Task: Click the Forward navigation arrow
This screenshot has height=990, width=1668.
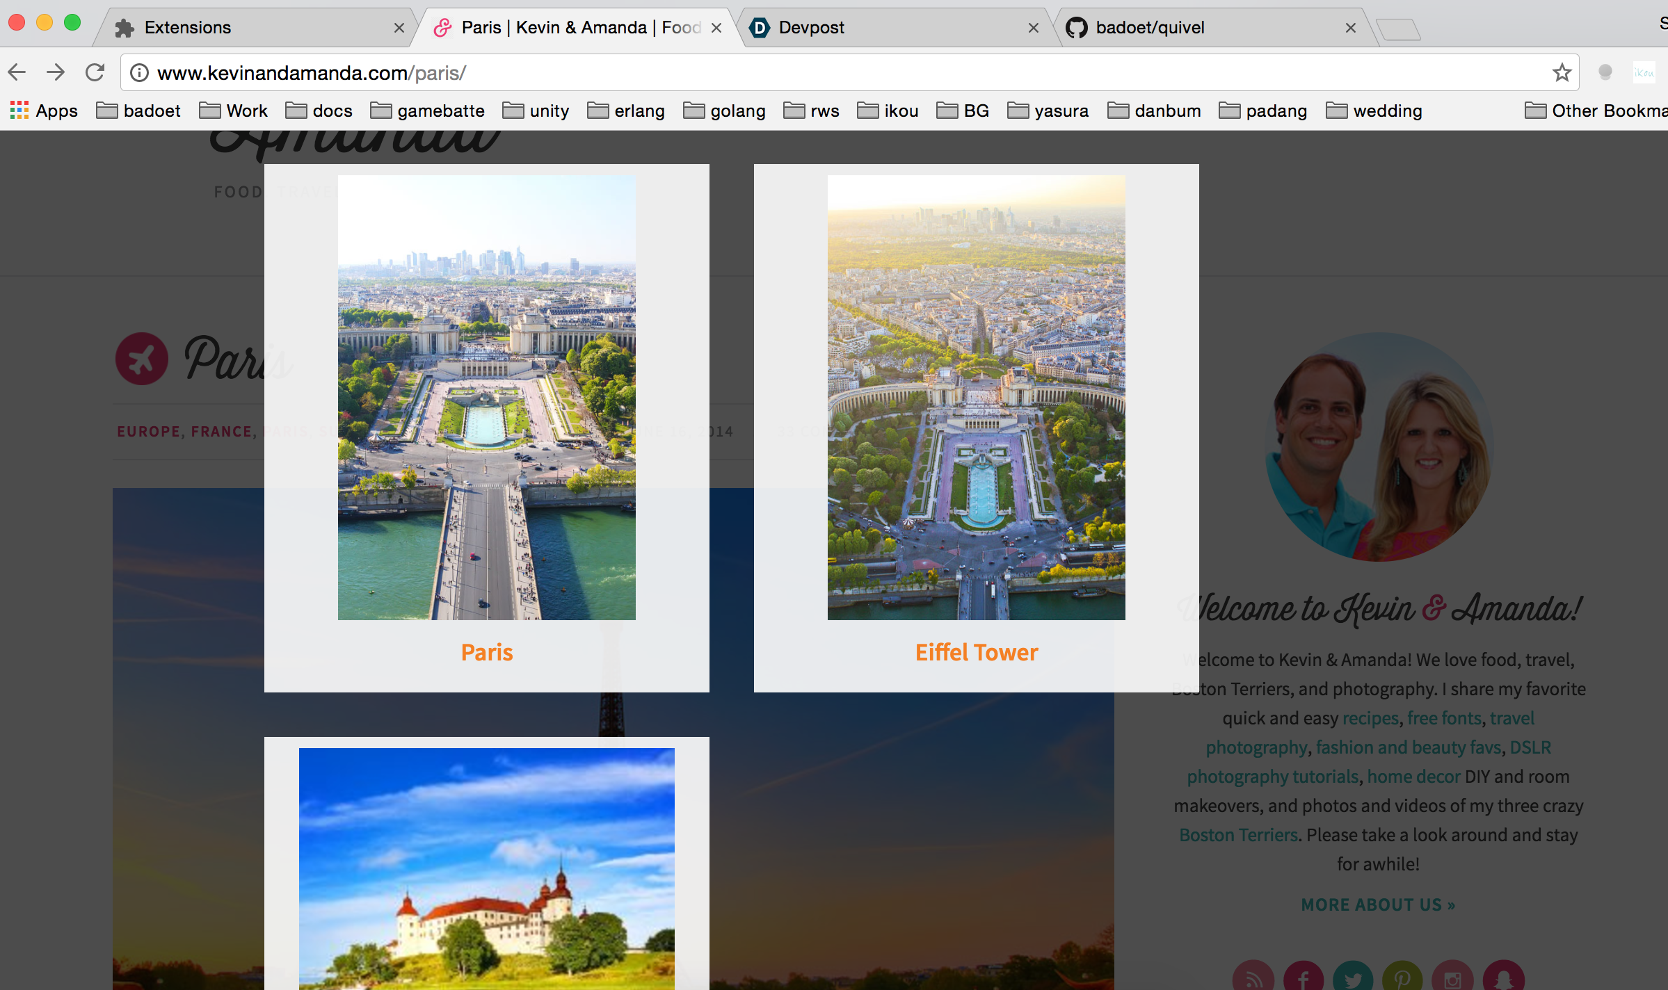Action: coord(56,72)
